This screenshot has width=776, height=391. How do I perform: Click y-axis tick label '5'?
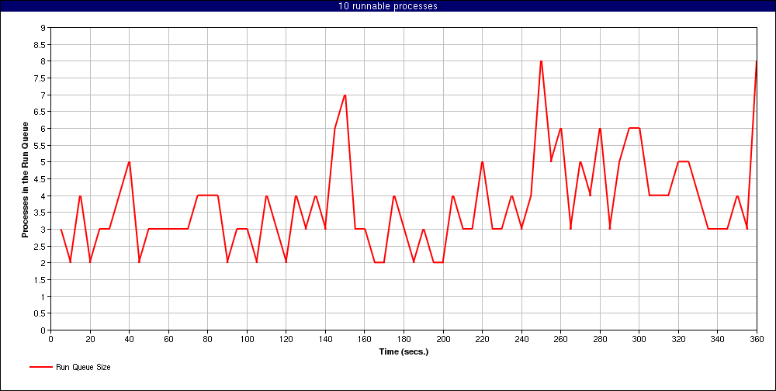point(43,162)
